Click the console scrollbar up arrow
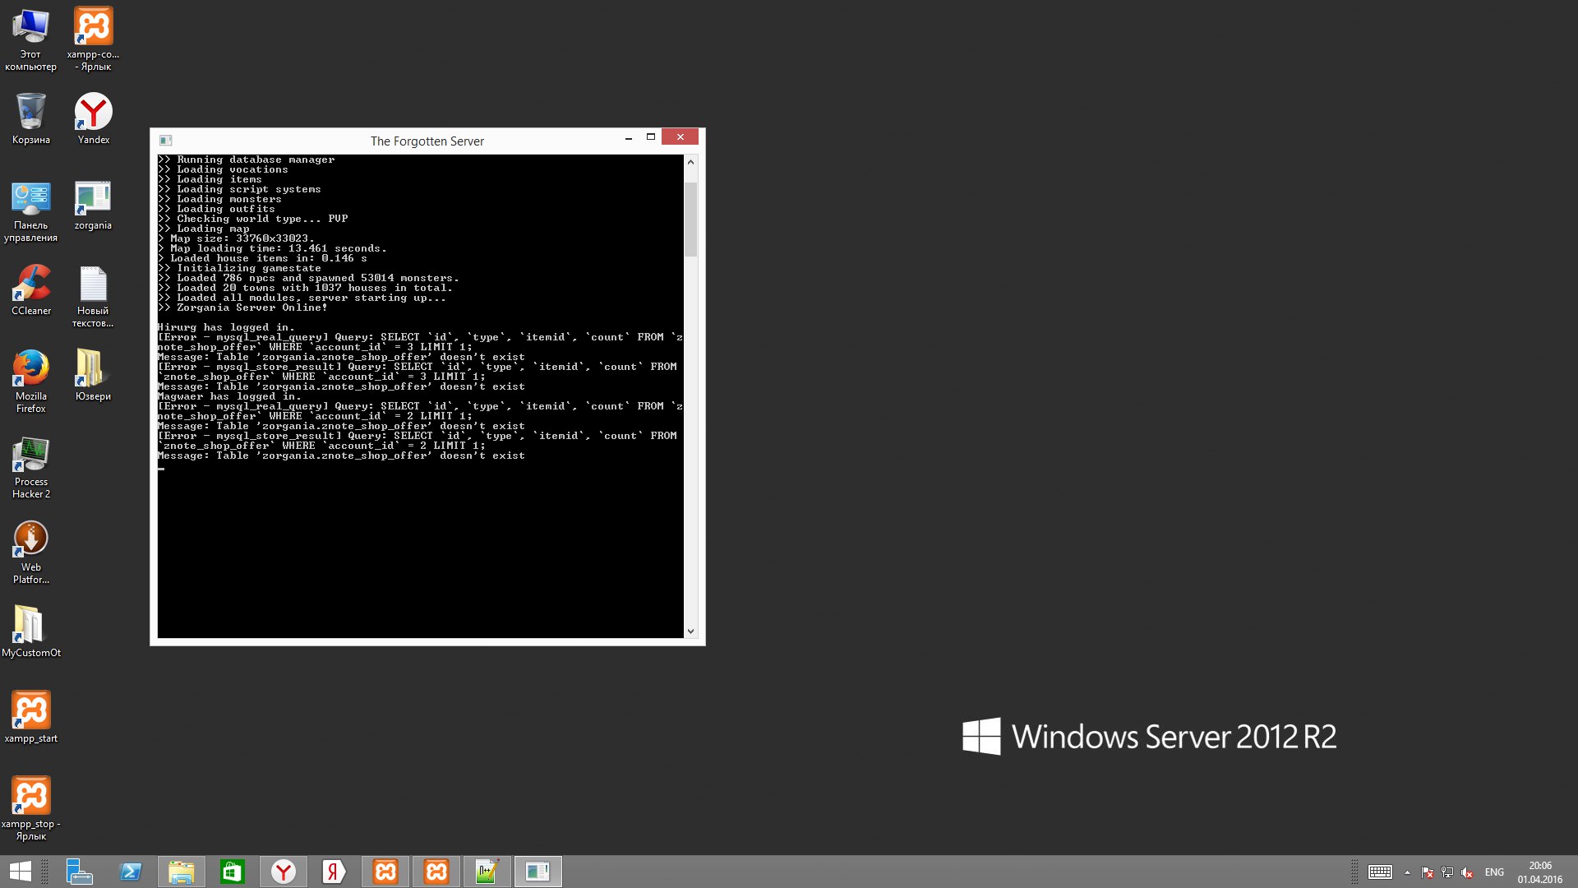Image resolution: width=1578 pixels, height=888 pixels. coord(690,162)
